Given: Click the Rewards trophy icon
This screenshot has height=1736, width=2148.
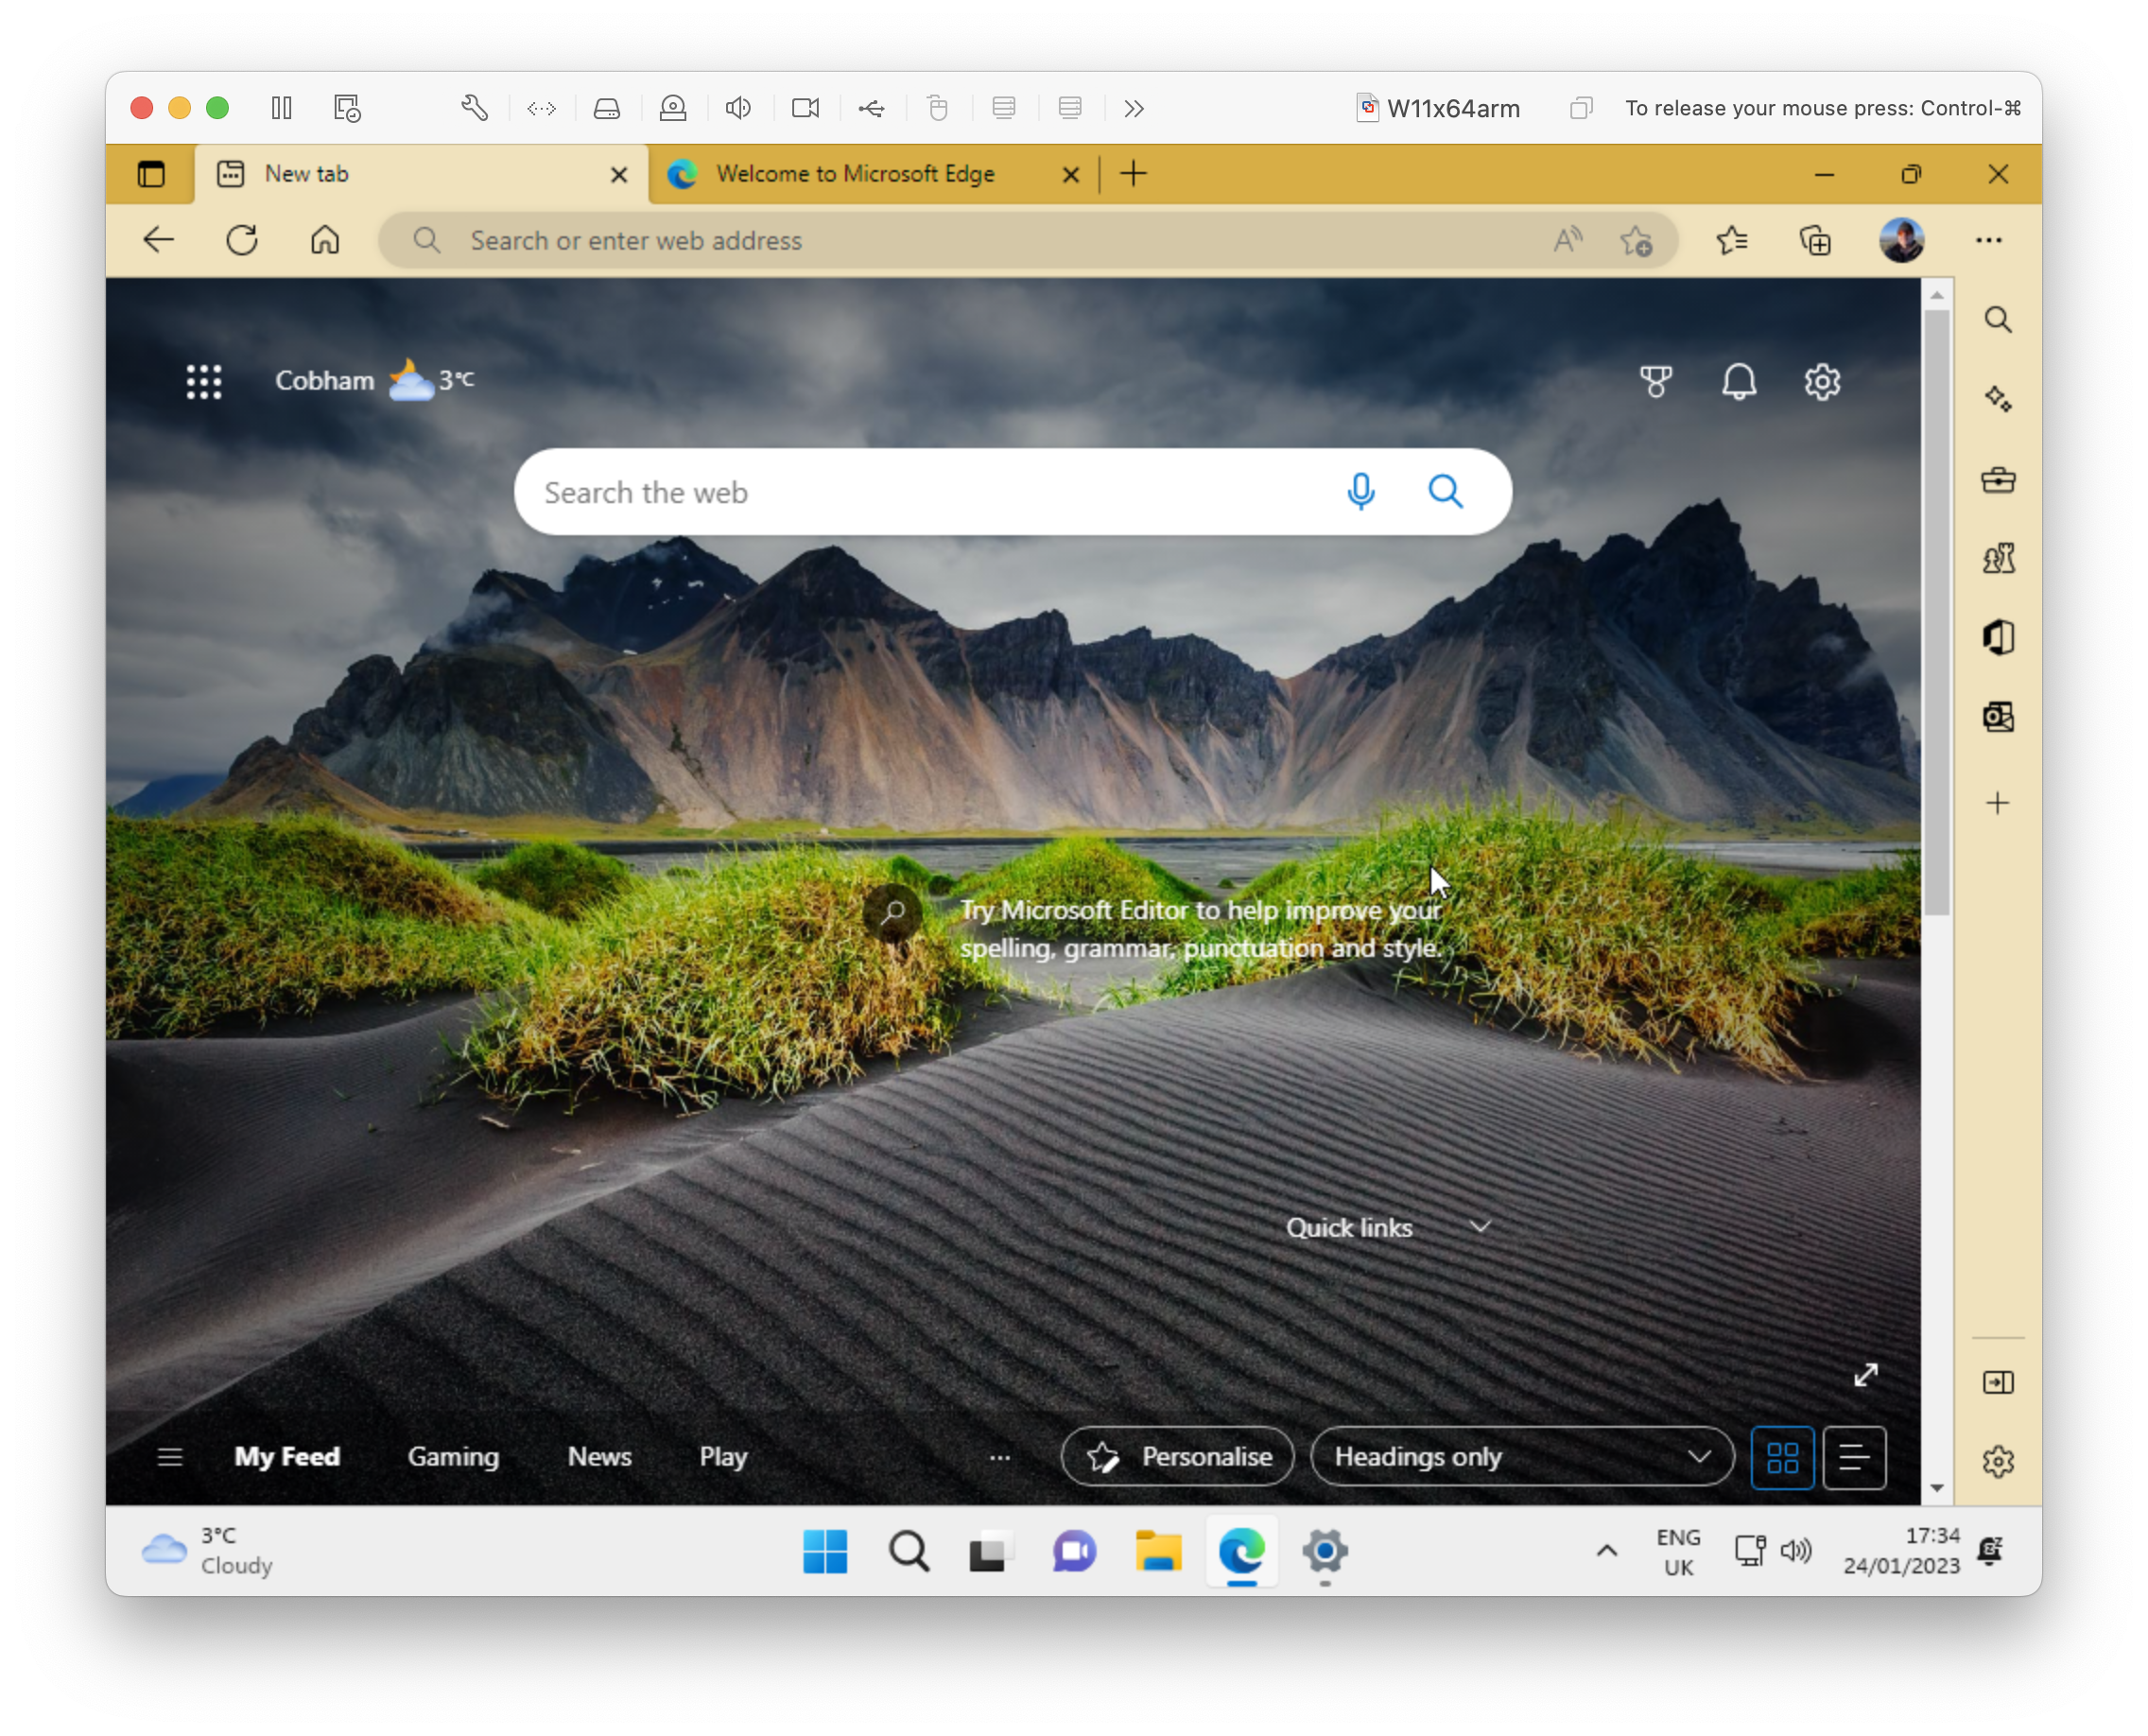Looking at the screenshot, I should pos(1655,381).
